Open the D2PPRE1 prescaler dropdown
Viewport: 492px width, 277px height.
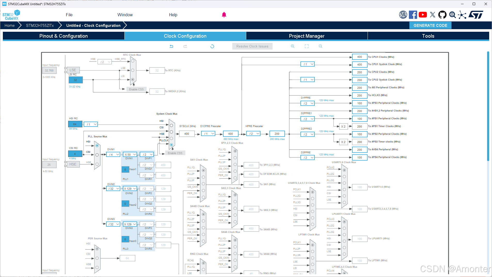[307, 119]
